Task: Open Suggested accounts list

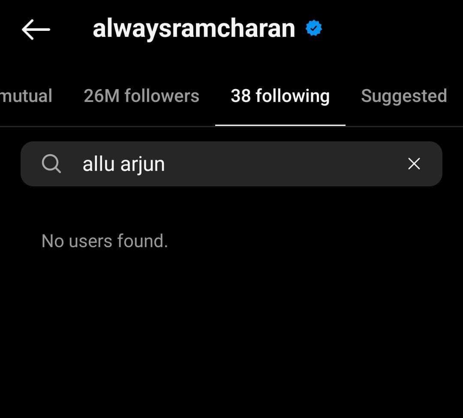Action: coord(404,96)
